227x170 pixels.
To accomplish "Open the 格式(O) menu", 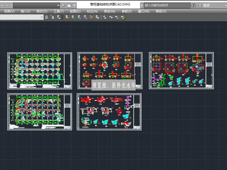I will click(x=42, y=11).
